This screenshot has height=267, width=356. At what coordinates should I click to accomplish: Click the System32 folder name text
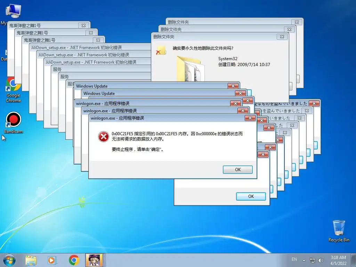coord(228,58)
